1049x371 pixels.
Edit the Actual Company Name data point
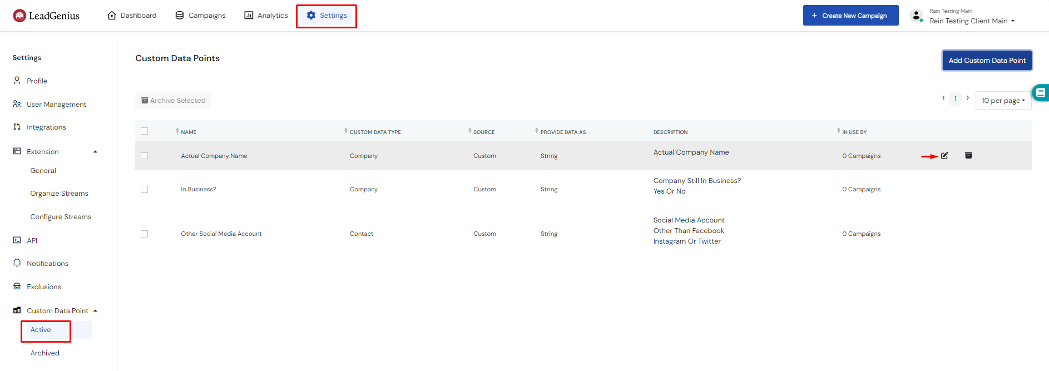point(944,156)
